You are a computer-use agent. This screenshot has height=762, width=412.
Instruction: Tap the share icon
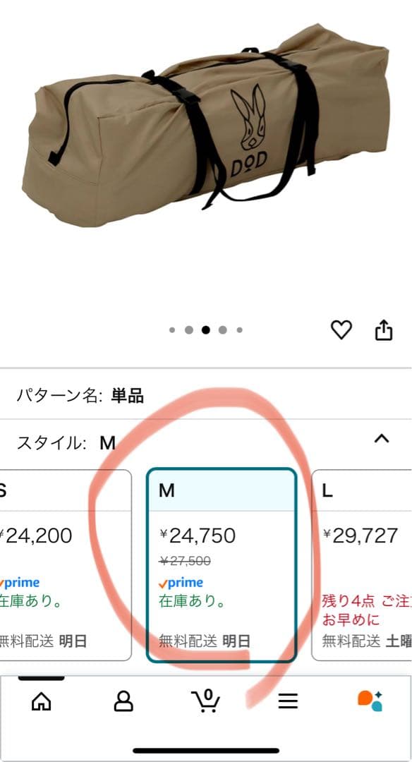click(383, 330)
